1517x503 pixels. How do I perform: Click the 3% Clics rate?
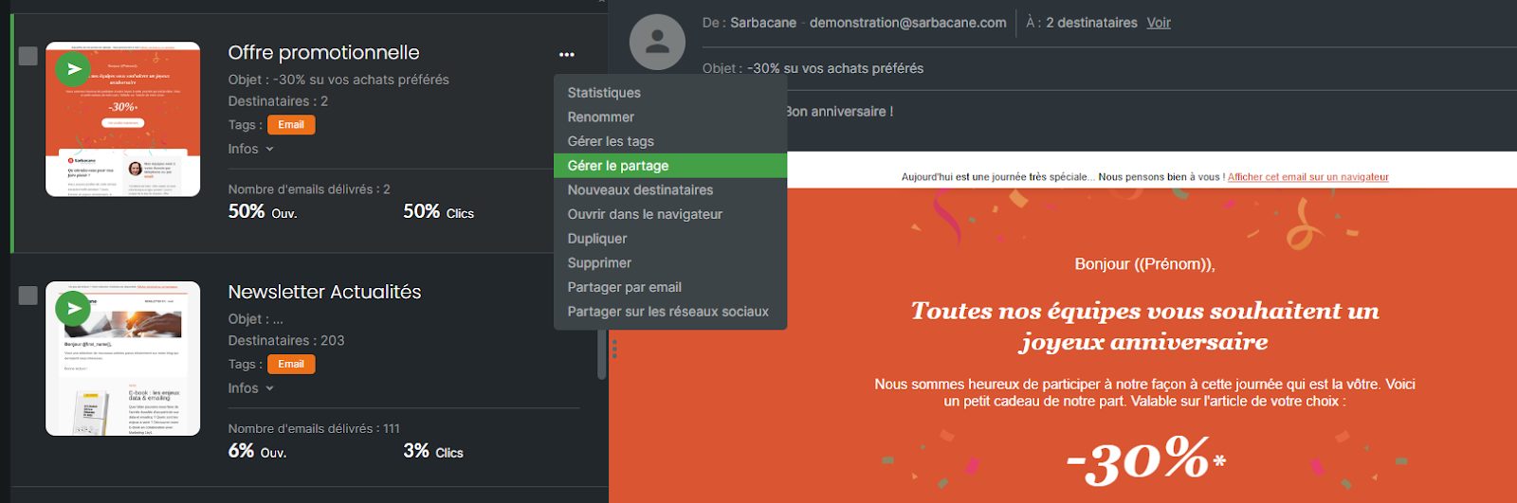(433, 452)
